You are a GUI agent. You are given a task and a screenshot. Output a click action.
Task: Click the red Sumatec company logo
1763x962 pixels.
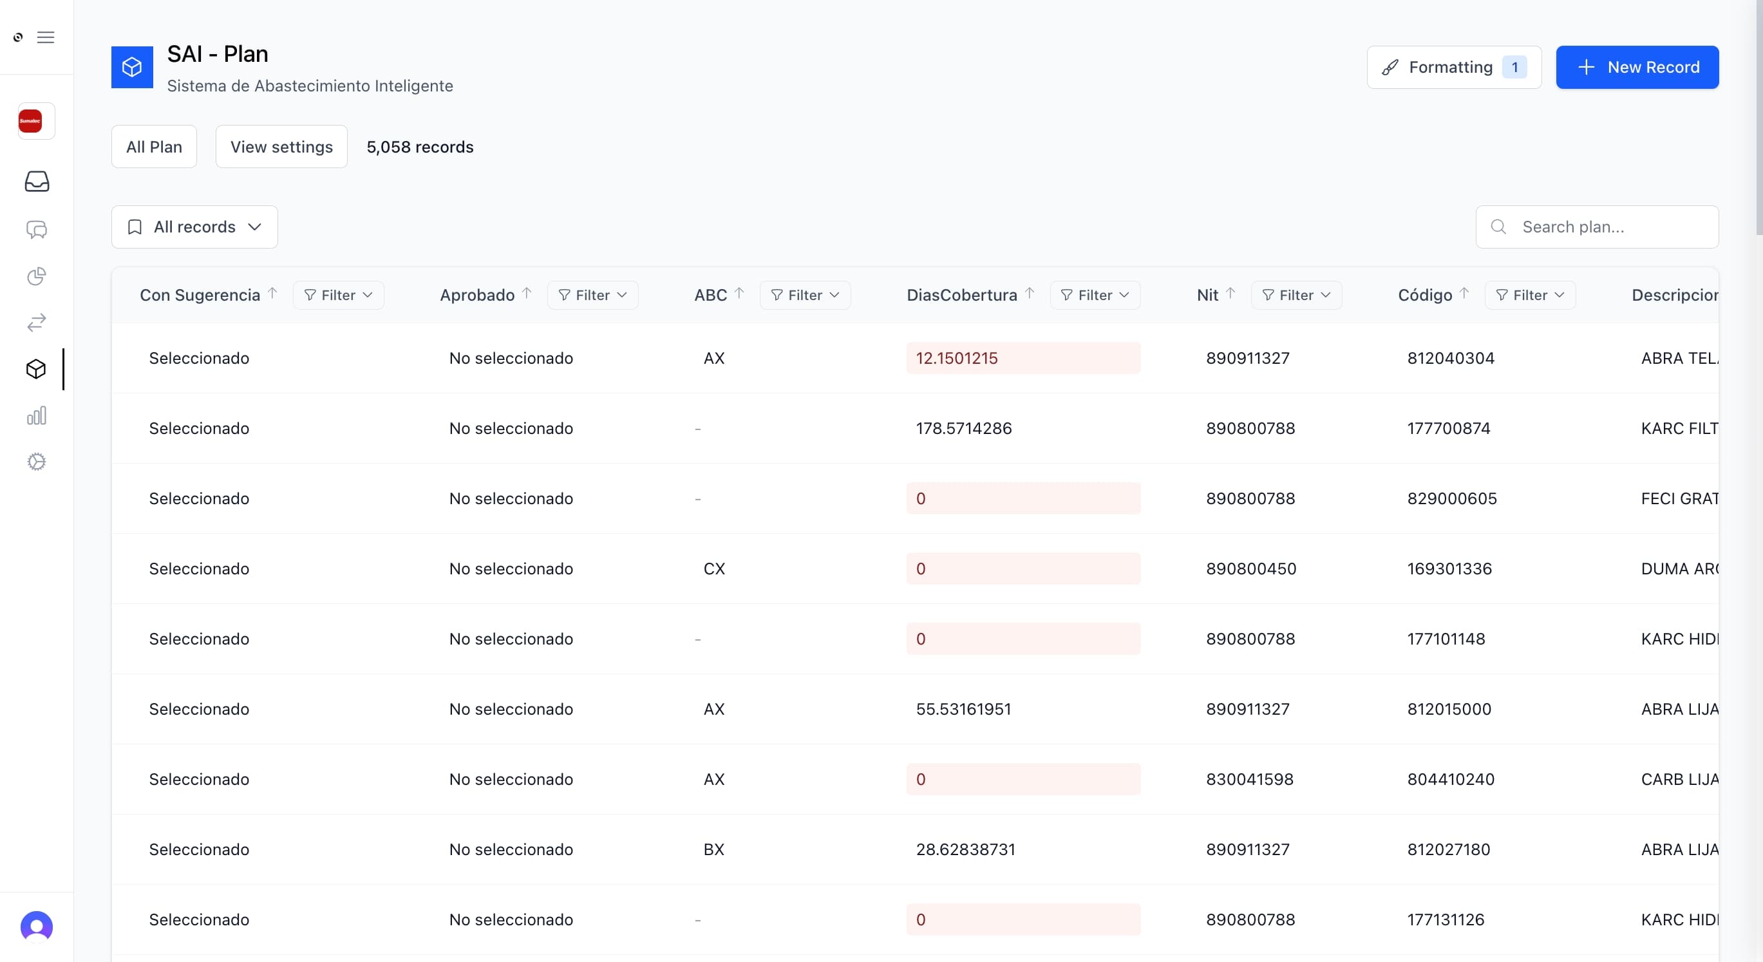(30, 121)
